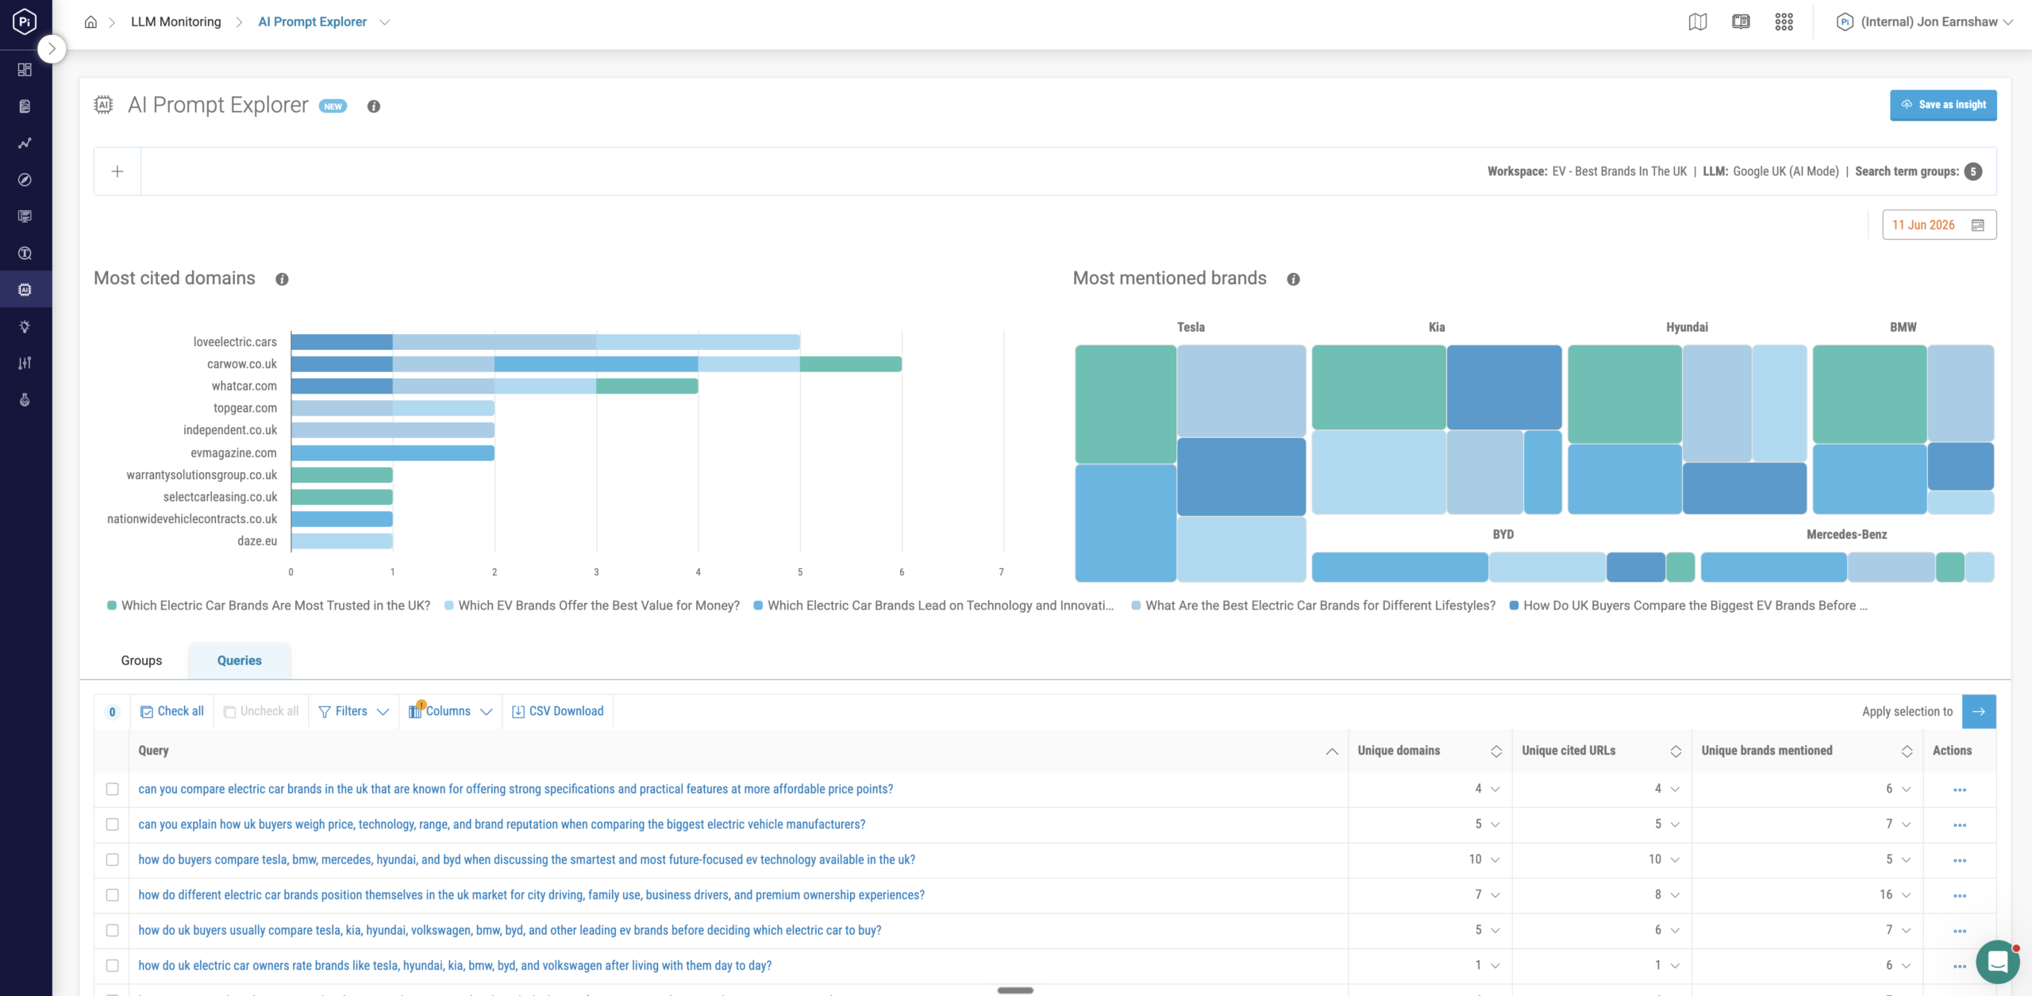Switch to the Groups tab
This screenshot has height=996, width=2032.
(141, 661)
